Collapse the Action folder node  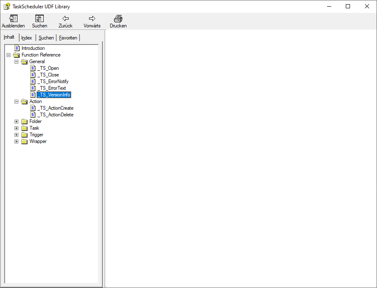tap(17, 101)
